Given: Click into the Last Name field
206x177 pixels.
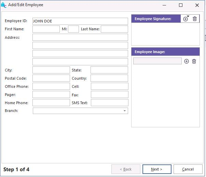Looking at the screenshot, I should click(x=114, y=29).
